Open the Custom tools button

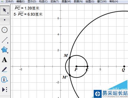(5, 90)
